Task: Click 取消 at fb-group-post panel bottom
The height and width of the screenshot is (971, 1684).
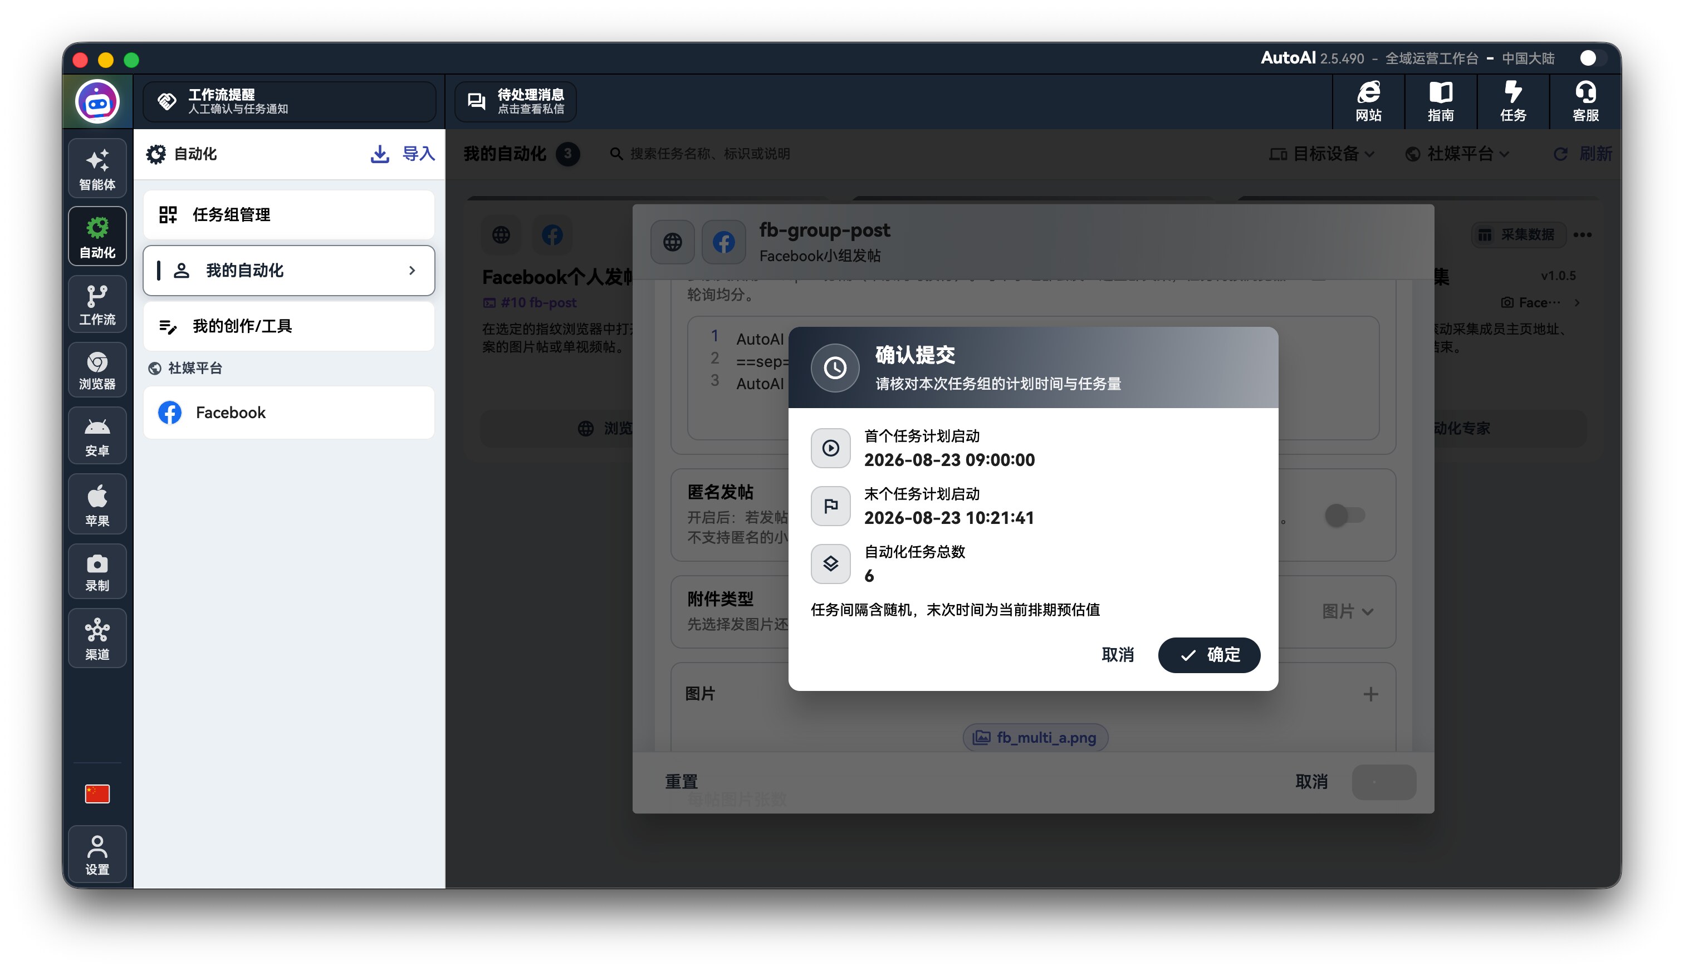Action: point(1311,782)
